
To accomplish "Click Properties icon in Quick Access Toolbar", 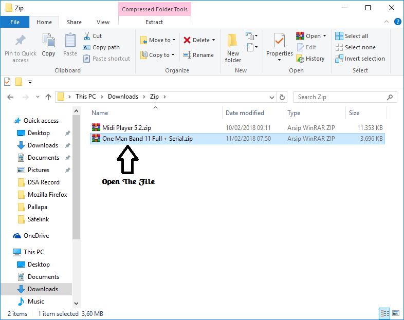I will [7, 82].
